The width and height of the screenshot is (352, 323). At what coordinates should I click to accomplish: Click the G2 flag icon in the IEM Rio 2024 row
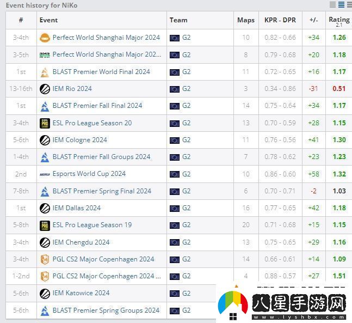(175, 89)
